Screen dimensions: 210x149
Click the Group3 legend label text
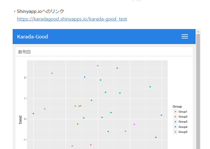coord(183,122)
